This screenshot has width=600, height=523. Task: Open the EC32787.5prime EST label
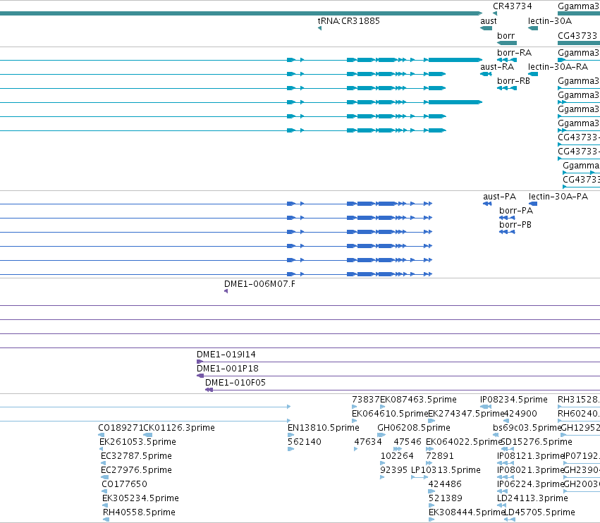pyautogui.click(x=136, y=456)
